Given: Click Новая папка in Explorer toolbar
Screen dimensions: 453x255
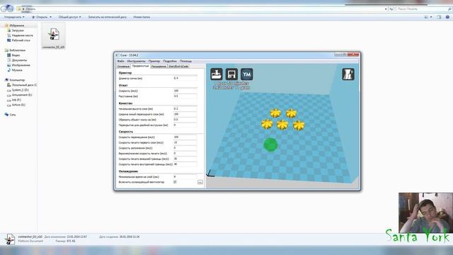Looking at the screenshot, I should [x=142, y=17].
